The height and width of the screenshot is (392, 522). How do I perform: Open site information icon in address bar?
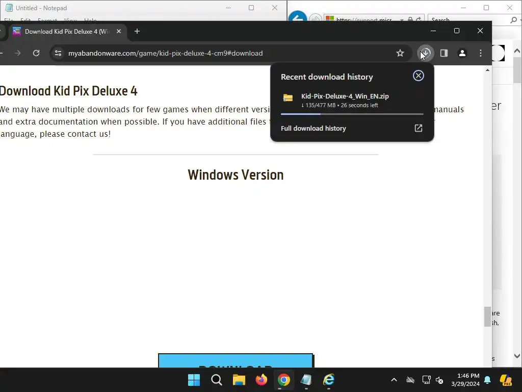(58, 53)
